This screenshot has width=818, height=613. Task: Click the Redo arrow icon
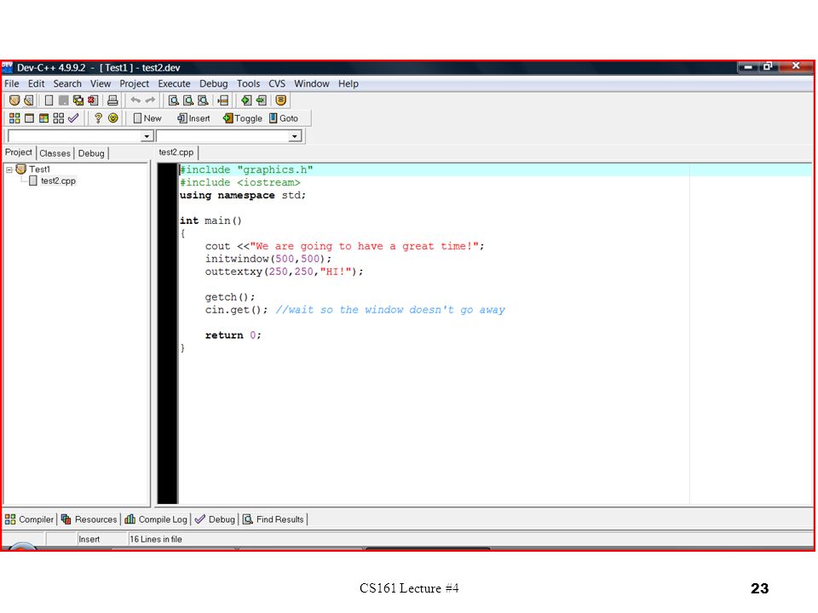pyautogui.click(x=150, y=100)
